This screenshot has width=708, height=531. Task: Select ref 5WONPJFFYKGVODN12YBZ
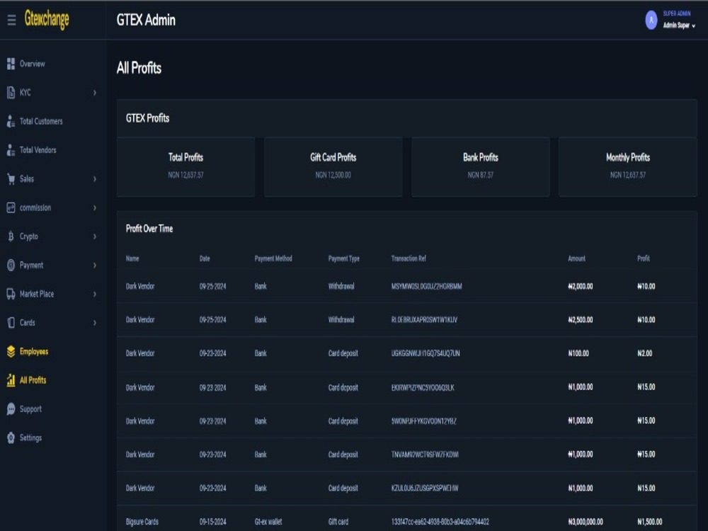[424, 421]
